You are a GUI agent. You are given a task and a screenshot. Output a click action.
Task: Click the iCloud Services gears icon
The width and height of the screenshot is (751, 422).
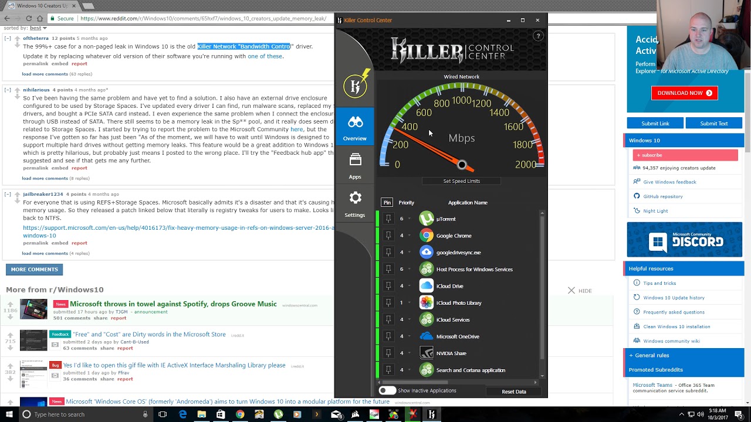coord(427,319)
